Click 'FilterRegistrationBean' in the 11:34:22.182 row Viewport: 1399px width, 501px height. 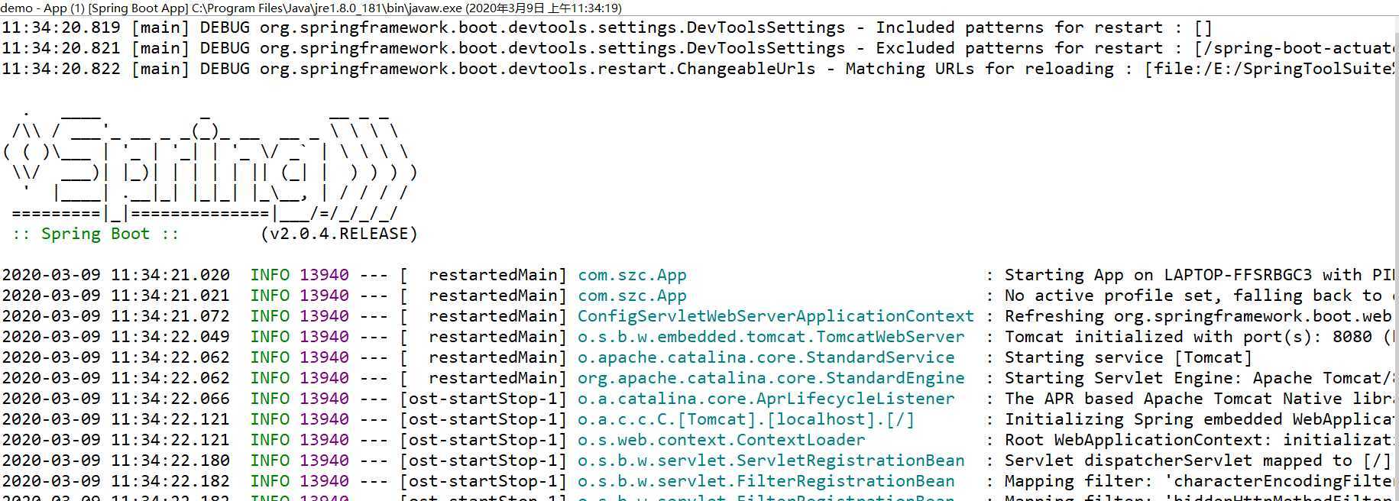[845, 481]
